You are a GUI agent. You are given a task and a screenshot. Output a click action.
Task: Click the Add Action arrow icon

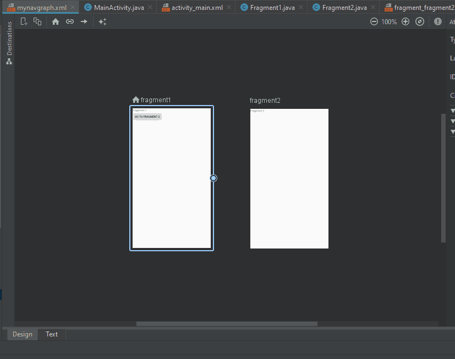tap(84, 21)
